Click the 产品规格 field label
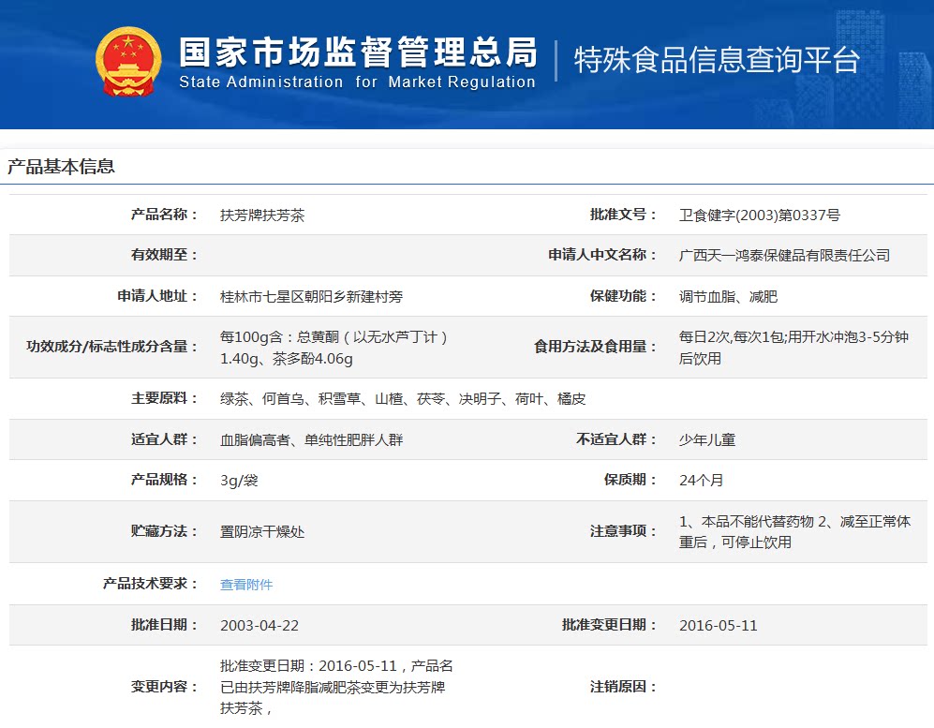Viewport: 934px width, 728px height. coord(164,480)
